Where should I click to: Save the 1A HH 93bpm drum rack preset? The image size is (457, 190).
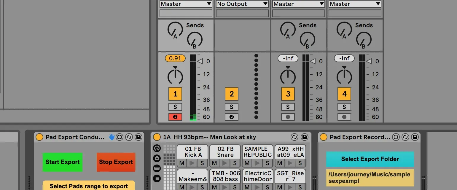pos(304,137)
